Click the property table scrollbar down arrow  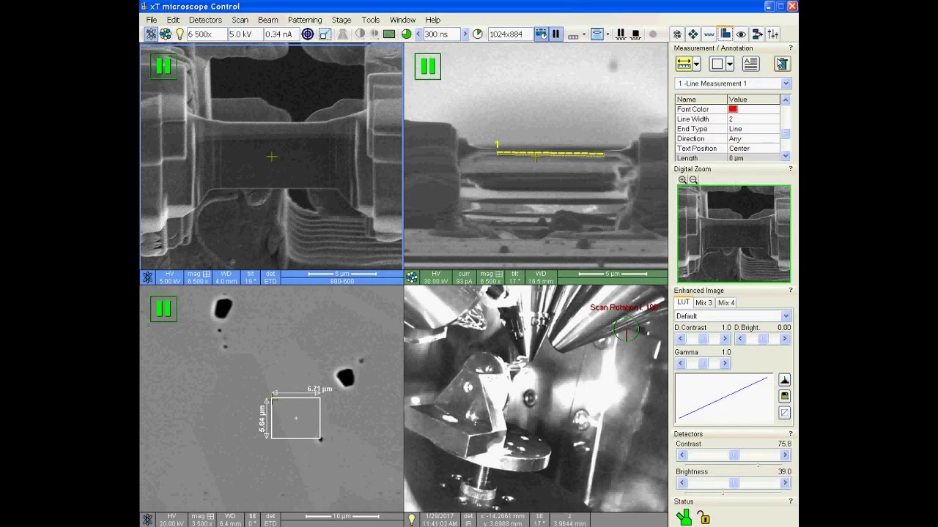786,156
